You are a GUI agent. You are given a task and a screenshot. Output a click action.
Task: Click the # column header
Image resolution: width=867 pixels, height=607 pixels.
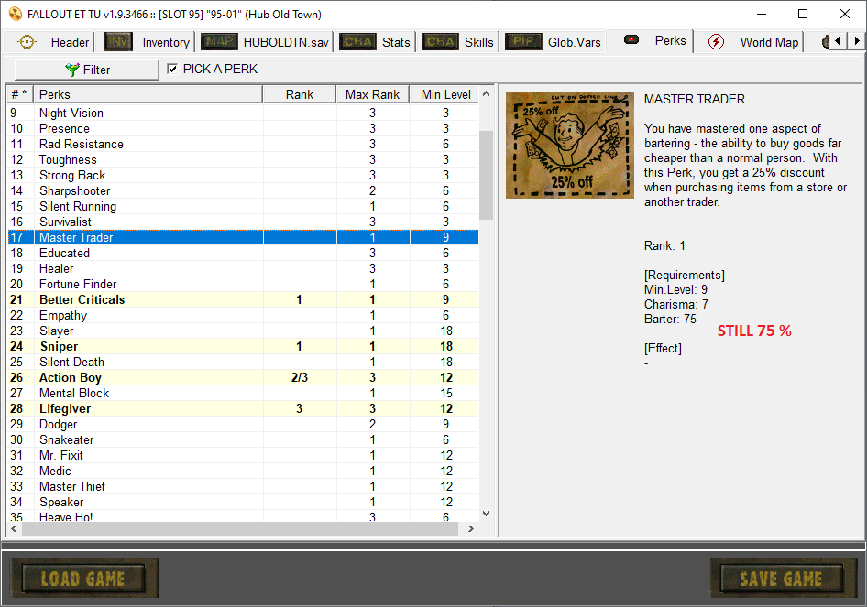[20, 94]
